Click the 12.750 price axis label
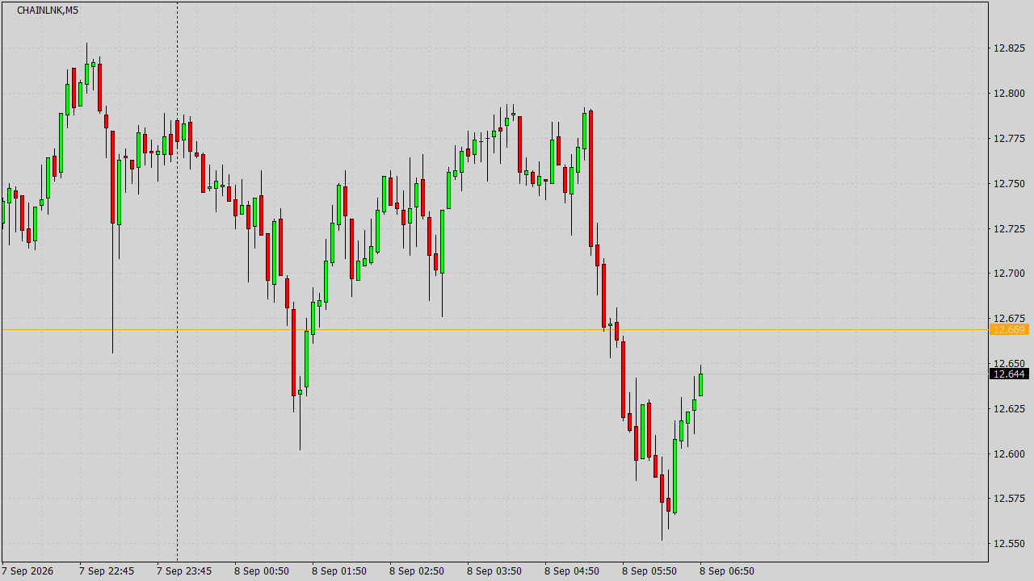Image resolution: width=1034 pixels, height=581 pixels. click(1009, 184)
